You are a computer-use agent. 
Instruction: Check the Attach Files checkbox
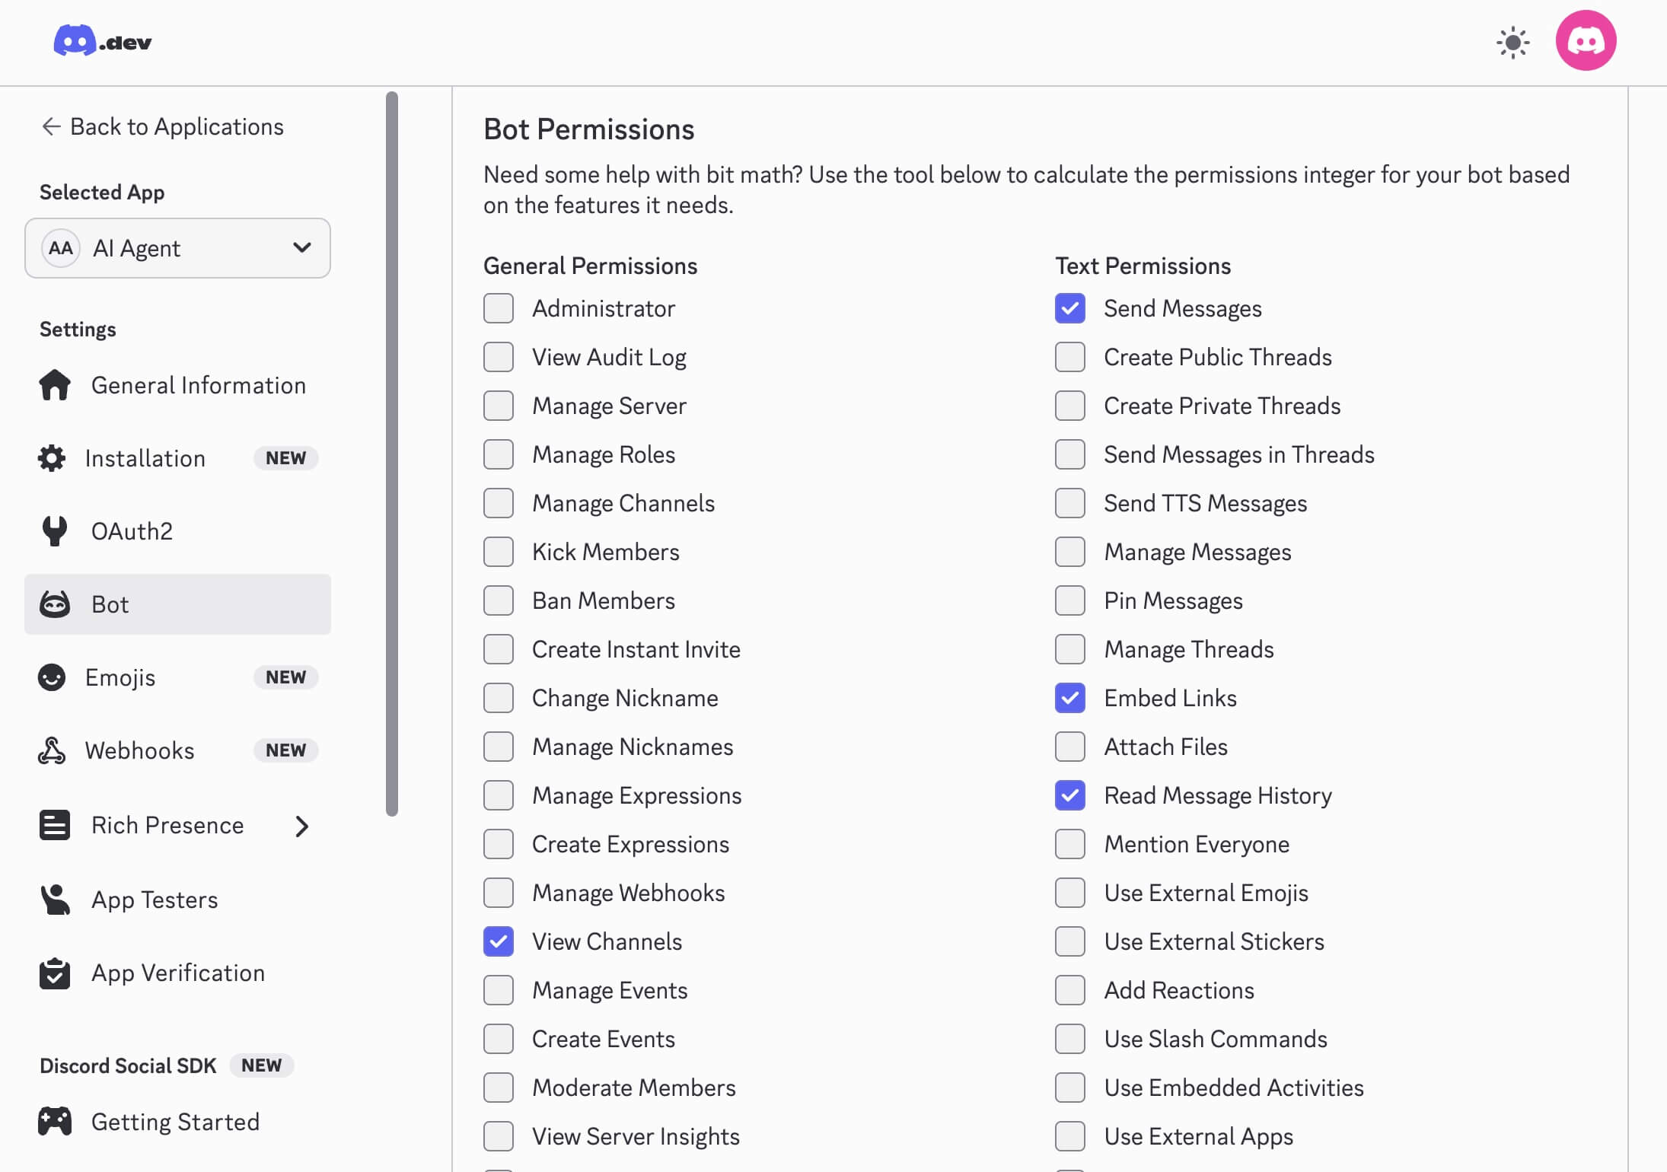click(1069, 747)
